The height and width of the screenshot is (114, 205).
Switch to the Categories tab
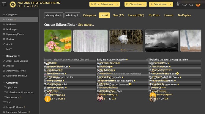89,15
